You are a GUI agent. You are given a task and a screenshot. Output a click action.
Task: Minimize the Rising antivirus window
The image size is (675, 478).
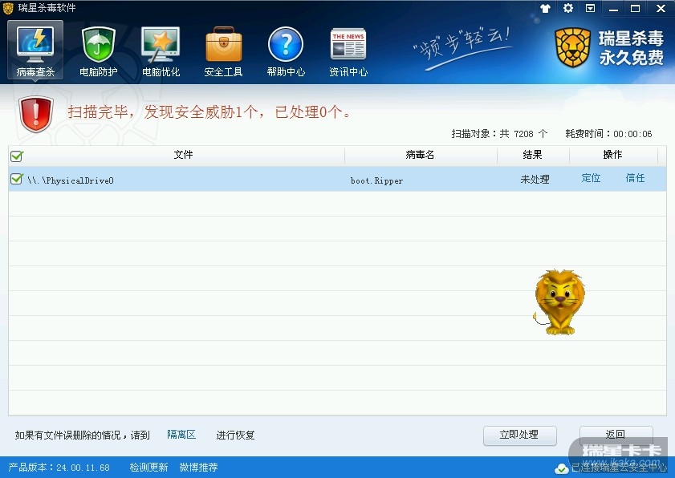[x=613, y=9]
